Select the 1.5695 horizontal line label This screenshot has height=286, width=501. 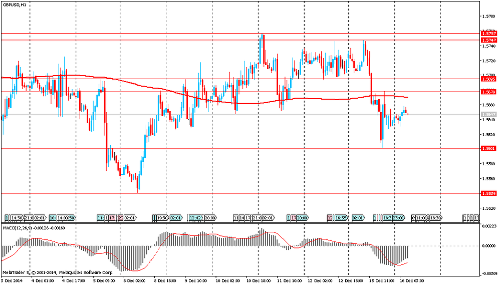[488, 79]
